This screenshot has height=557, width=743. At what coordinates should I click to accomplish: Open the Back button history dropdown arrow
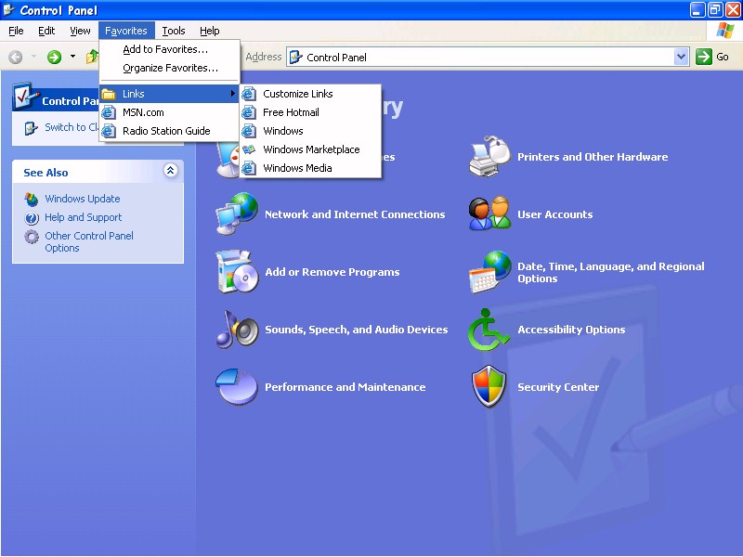34,57
